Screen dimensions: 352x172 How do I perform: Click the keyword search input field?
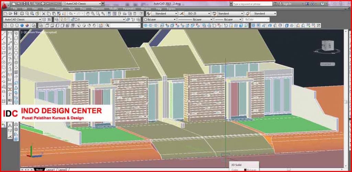(252, 4)
